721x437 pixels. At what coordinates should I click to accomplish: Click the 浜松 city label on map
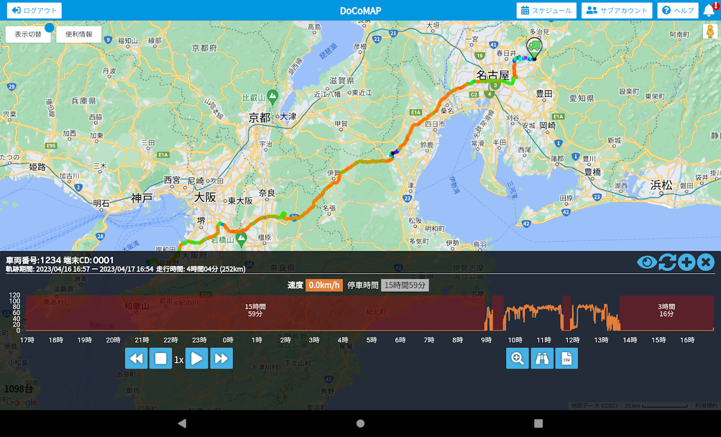point(661,185)
